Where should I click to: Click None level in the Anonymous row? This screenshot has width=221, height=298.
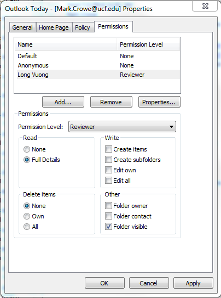(x=127, y=65)
